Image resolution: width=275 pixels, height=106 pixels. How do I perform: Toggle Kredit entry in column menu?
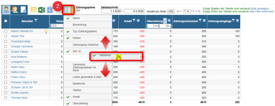(x=88, y=97)
